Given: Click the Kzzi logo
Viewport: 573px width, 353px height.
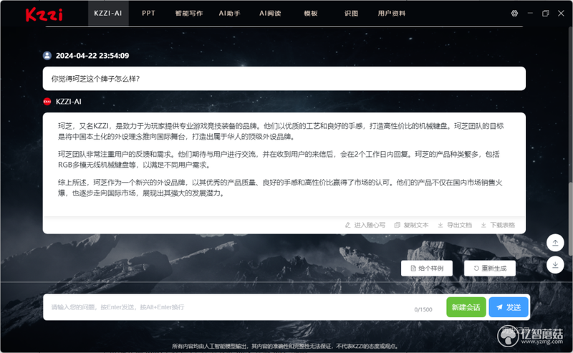Looking at the screenshot, I should 44,14.
